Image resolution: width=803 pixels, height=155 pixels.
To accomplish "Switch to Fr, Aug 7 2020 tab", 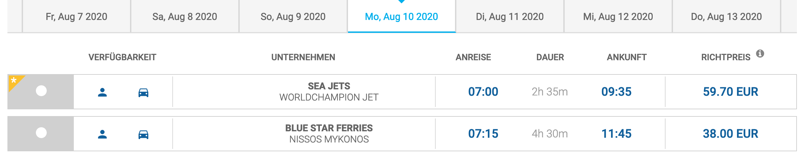I will point(77,16).
